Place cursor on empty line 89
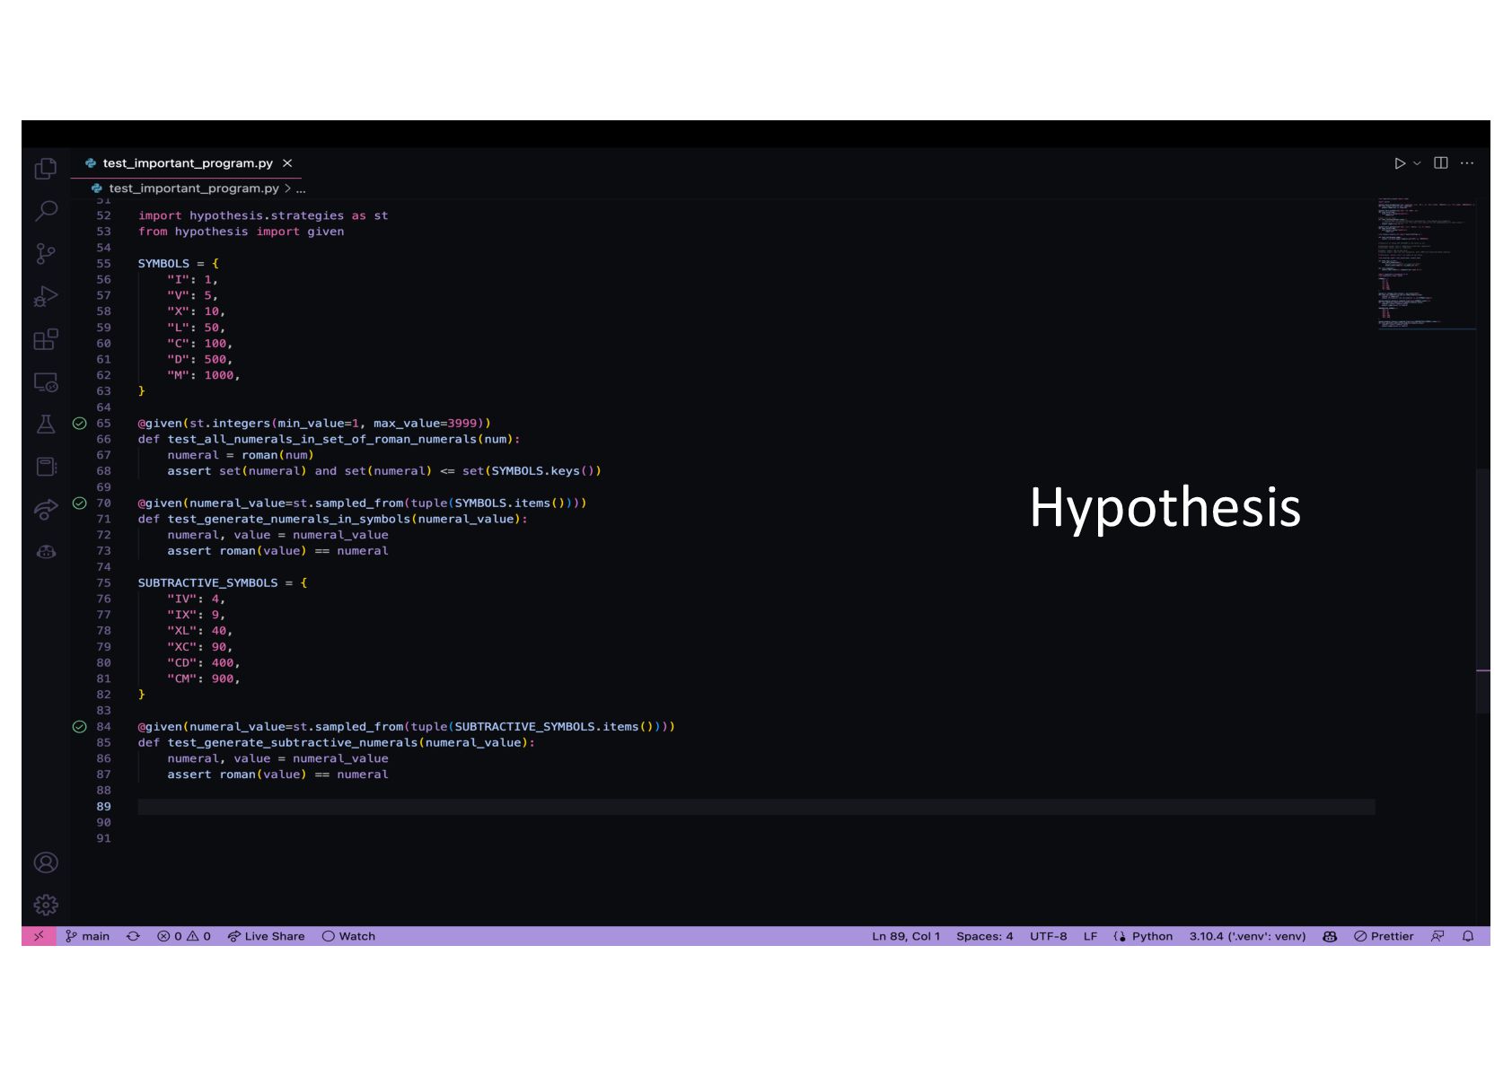1512x1068 pixels. pyautogui.click(x=756, y=807)
